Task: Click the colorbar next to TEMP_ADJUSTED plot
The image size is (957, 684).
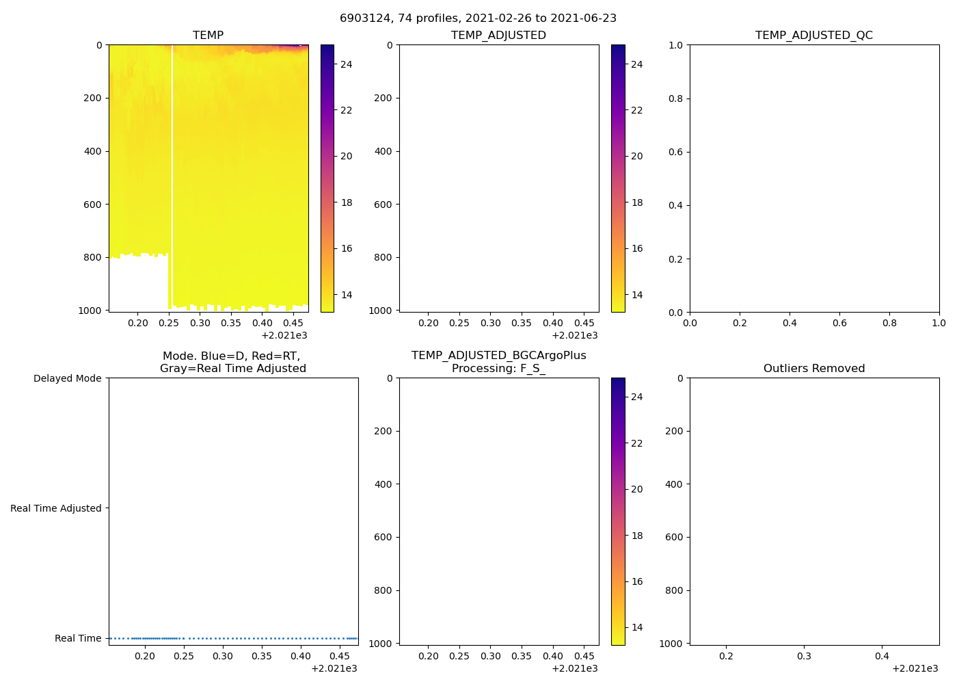Action: (618, 178)
